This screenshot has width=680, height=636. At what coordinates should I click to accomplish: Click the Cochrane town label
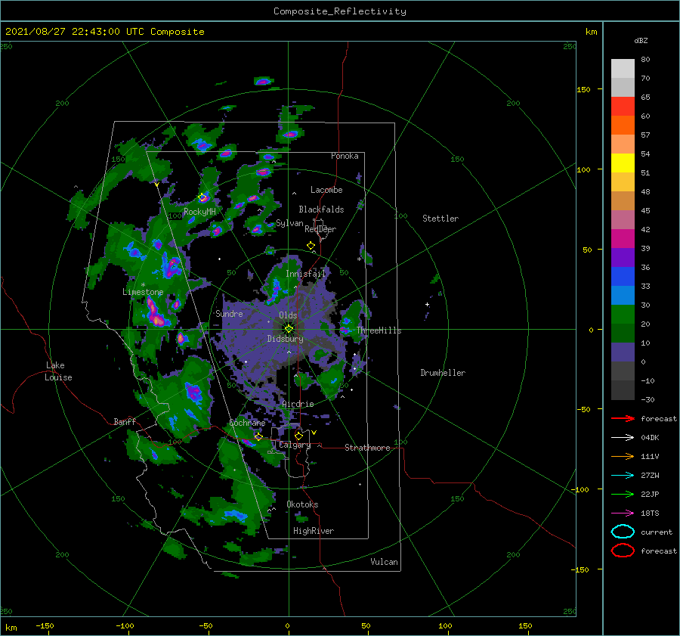[x=247, y=423]
